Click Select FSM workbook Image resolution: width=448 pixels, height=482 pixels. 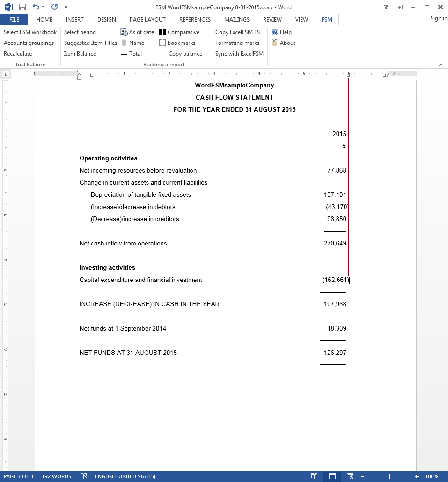tap(30, 32)
